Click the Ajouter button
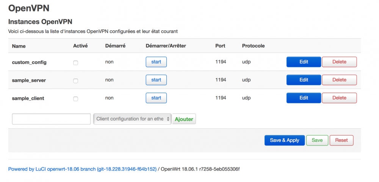Screen dimensions: 379x182 [x=184, y=119]
